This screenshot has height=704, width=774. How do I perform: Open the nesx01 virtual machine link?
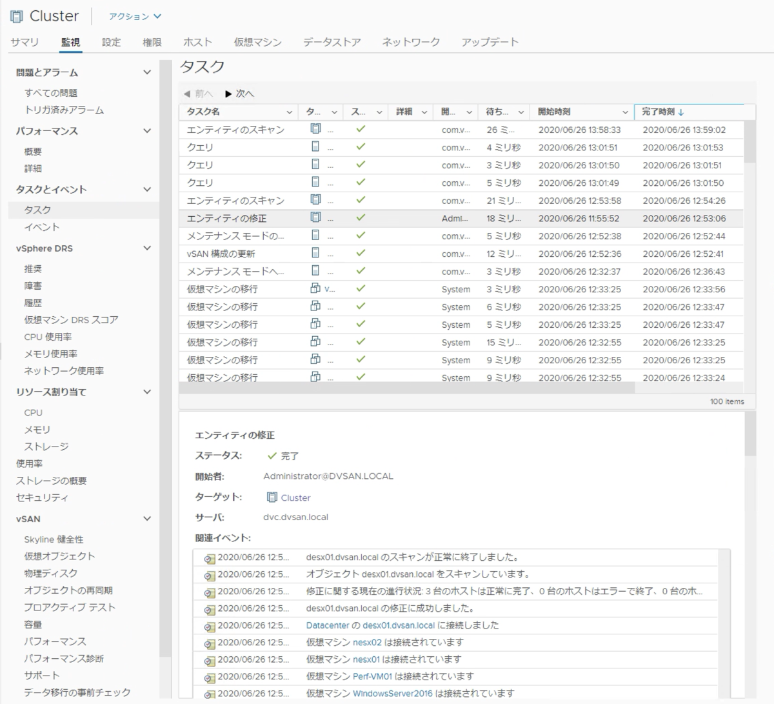coord(366,659)
